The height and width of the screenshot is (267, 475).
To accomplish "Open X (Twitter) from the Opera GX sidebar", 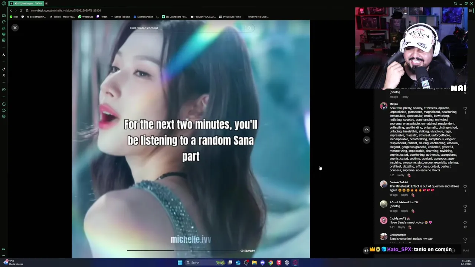I will click(x=4, y=75).
